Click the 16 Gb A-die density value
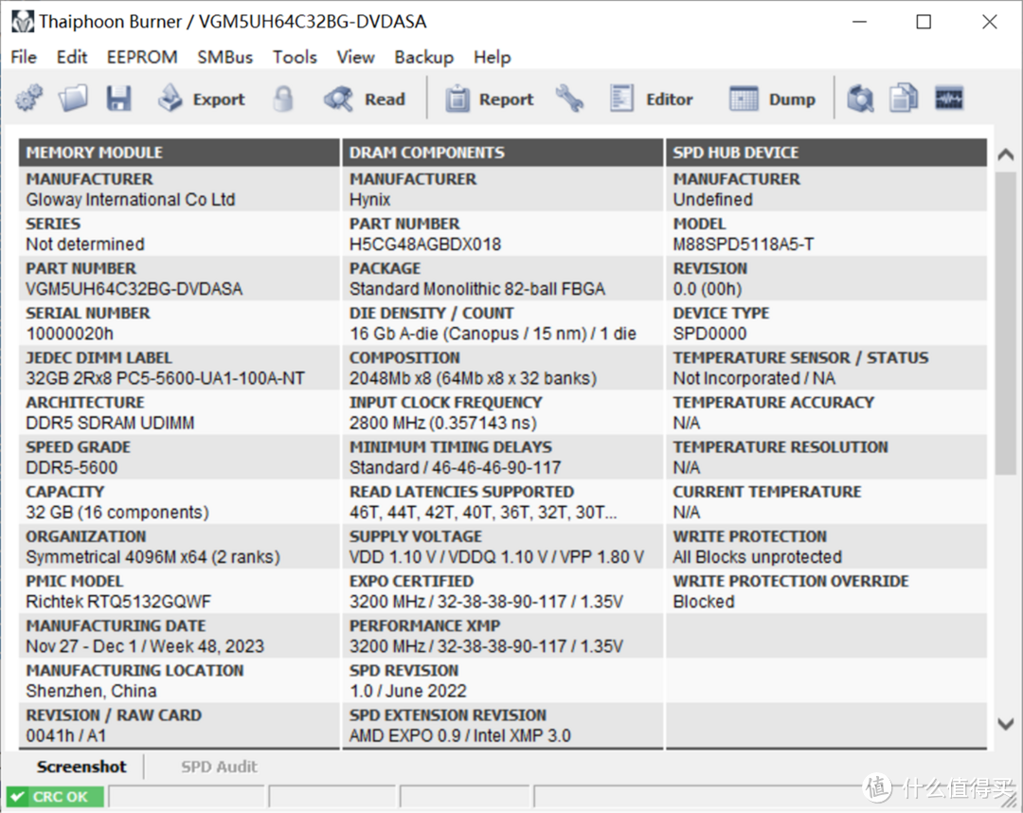The image size is (1023, 813). coord(493,334)
